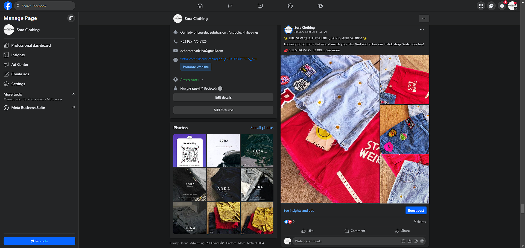The width and height of the screenshot is (525, 248).
Task: Click the Comment button on the post
Action: point(355,231)
